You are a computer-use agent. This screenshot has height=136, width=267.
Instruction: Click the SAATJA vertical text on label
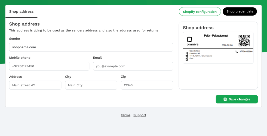point(187,56)
